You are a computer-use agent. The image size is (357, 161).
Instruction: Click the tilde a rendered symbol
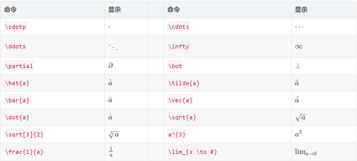(x=297, y=83)
